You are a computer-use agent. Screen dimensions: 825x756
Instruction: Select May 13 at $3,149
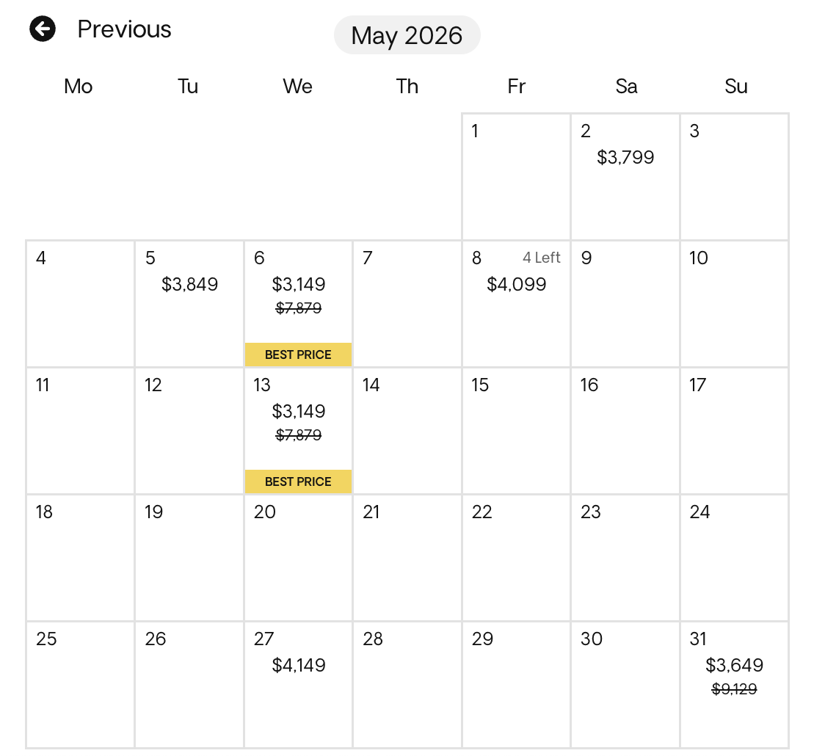[298, 431]
